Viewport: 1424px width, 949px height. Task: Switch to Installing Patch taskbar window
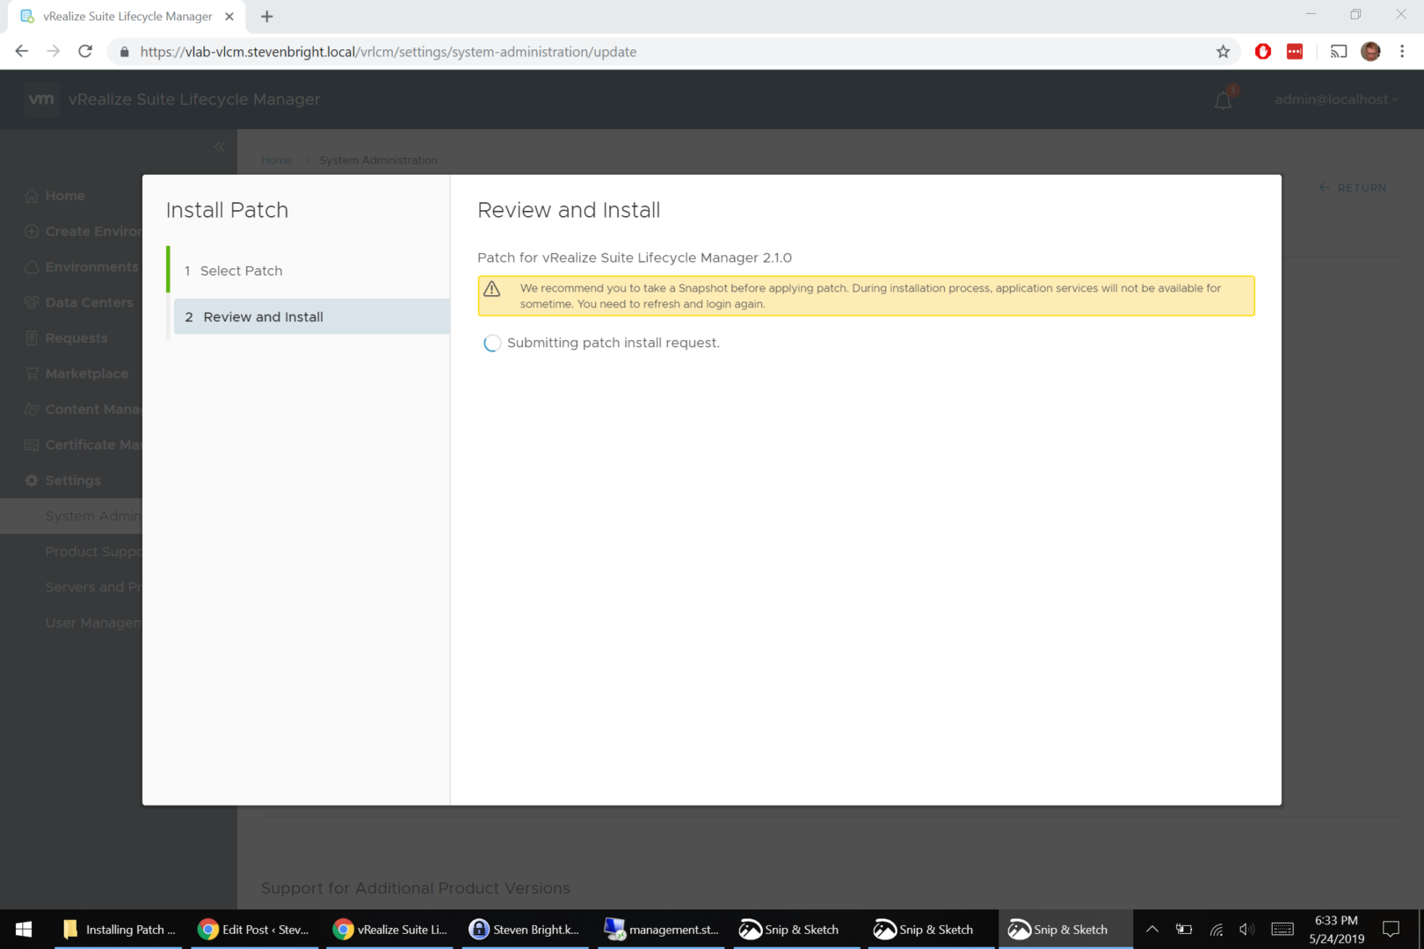pyautogui.click(x=120, y=929)
